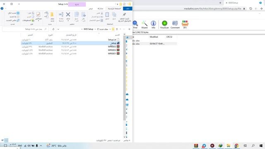Click the WinRAR SFX toolbar icon

click(185, 25)
